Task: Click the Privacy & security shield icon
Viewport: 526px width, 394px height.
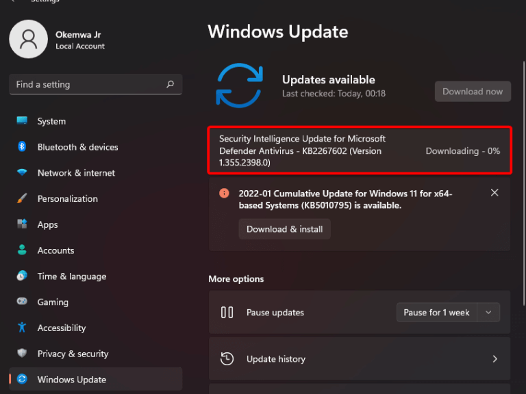Action: pos(22,353)
